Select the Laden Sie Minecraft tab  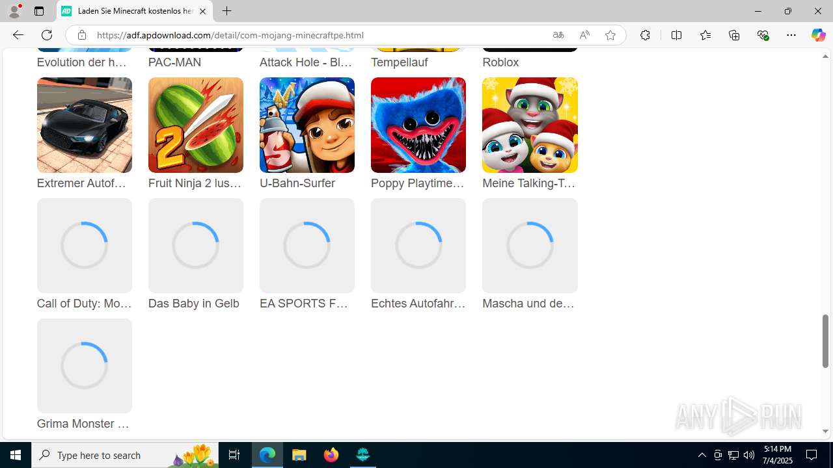click(135, 11)
